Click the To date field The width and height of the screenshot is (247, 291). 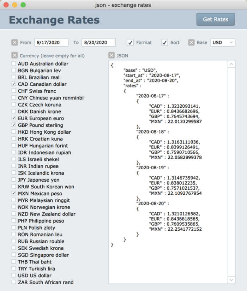pos(98,42)
